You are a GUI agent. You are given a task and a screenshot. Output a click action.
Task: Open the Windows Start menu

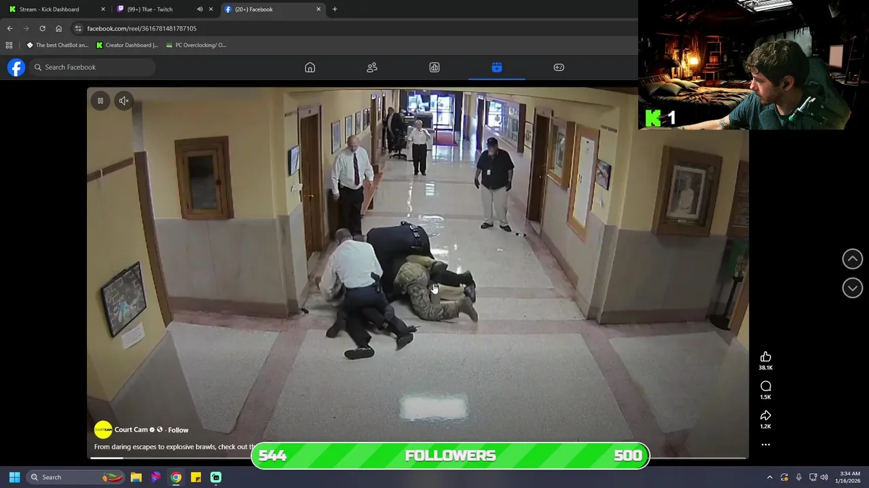coord(14,477)
